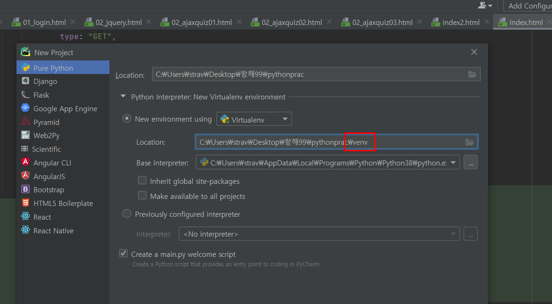Close the 02_ajaxquiz01.html tab
552x304 pixels.
pos(239,22)
